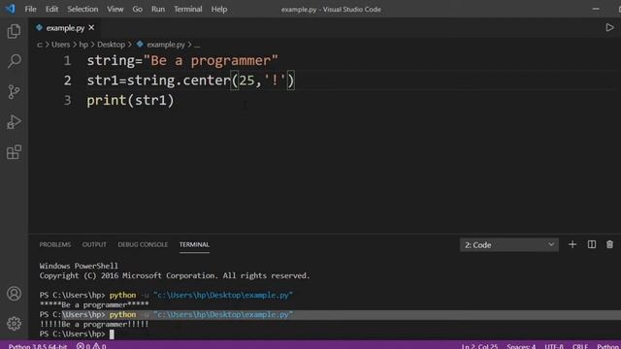Image resolution: width=621 pixels, height=349 pixels.
Task: Open the Search view icon
Action: (14, 61)
